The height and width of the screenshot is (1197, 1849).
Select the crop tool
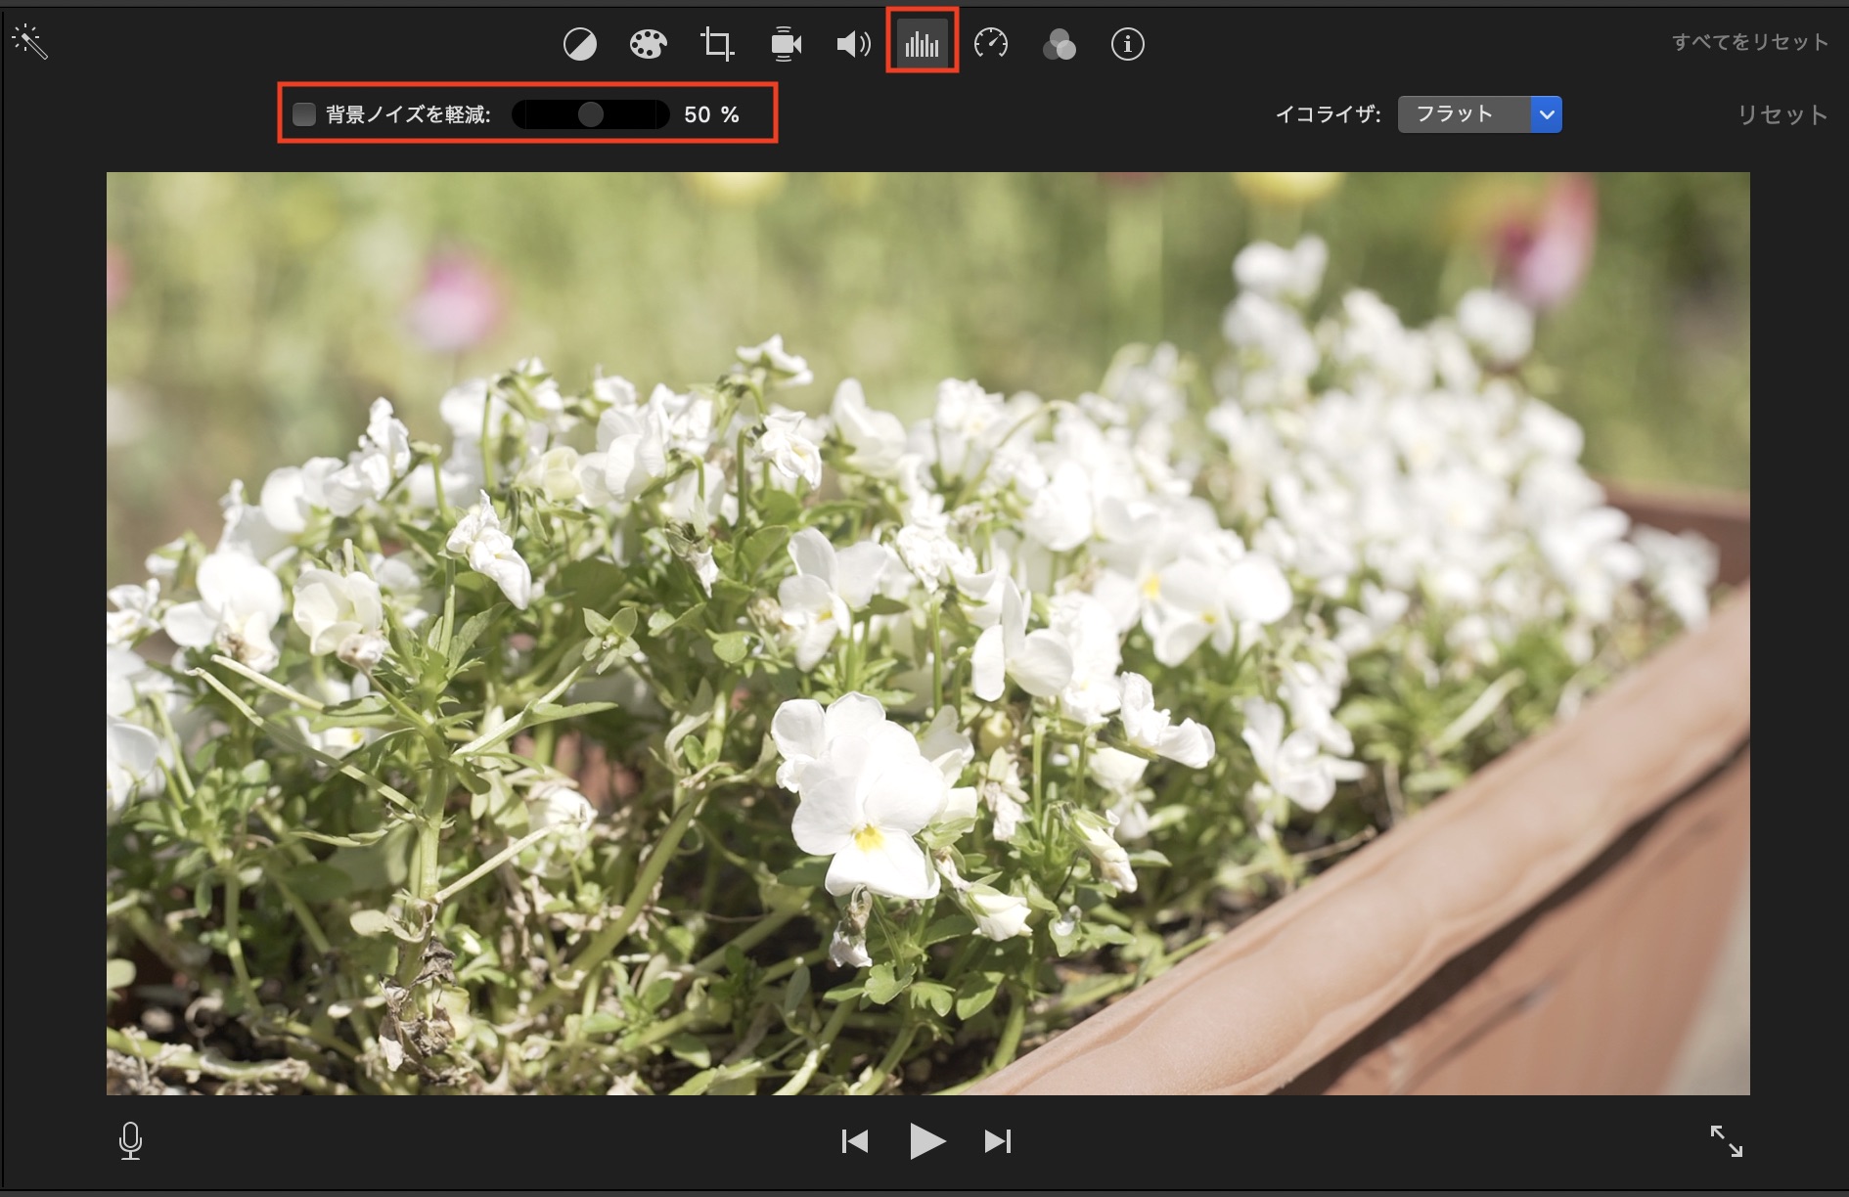tap(717, 44)
